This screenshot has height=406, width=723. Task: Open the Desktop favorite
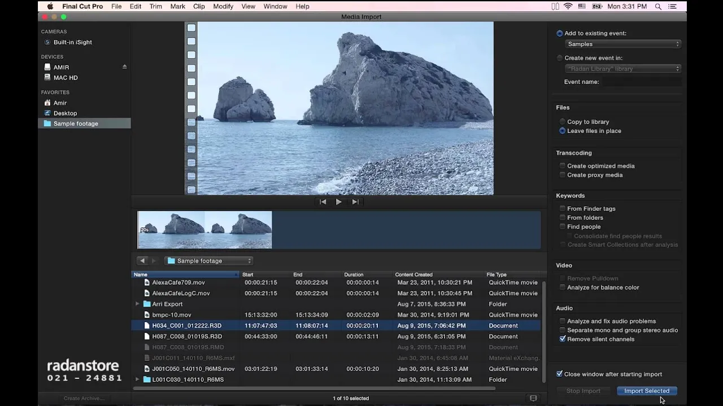[65, 113]
